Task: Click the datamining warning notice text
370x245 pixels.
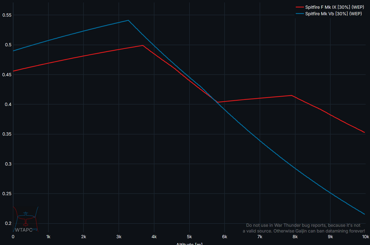Action: point(304,228)
